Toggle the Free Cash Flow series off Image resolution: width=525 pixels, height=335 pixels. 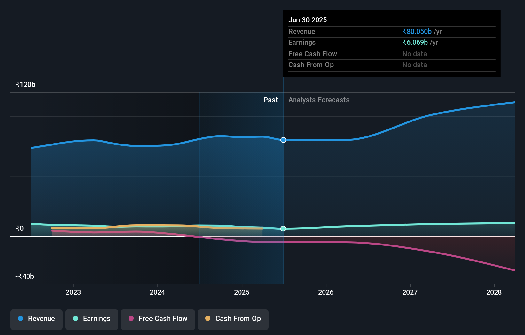(x=158, y=319)
